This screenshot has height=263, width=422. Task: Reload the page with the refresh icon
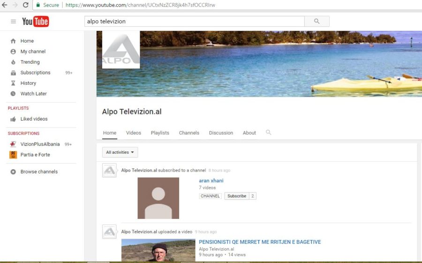26,5
